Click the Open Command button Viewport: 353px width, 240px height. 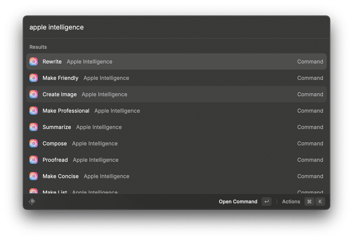(x=245, y=202)
